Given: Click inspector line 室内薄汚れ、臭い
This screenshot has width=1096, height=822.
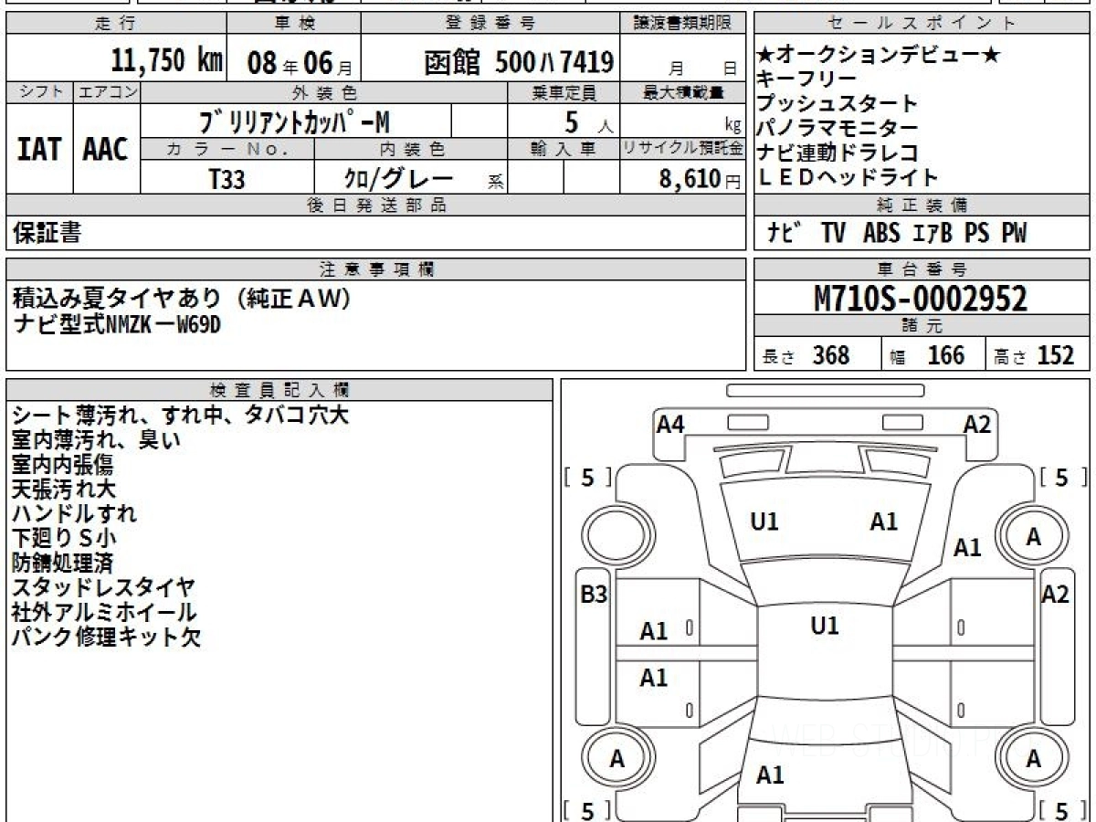Looking at the screenshot, I should (x=97, y=439).
